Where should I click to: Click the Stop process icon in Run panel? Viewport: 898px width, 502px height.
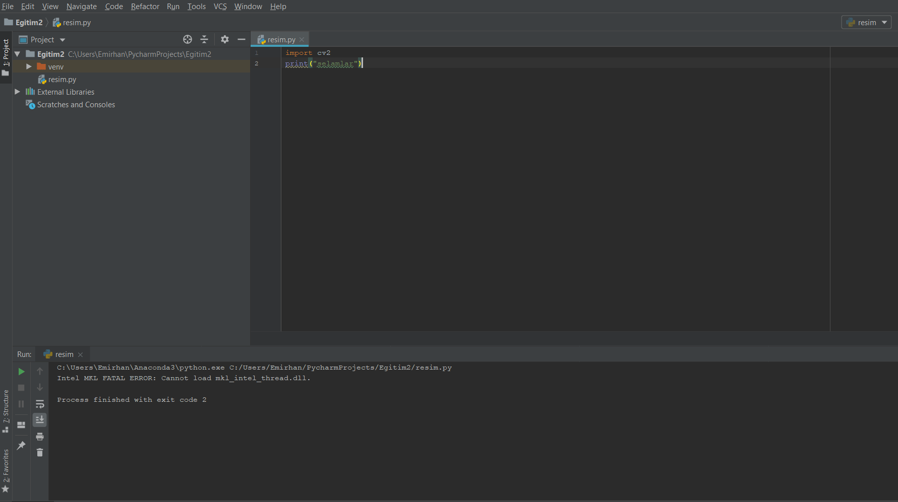tap(21, 388)
